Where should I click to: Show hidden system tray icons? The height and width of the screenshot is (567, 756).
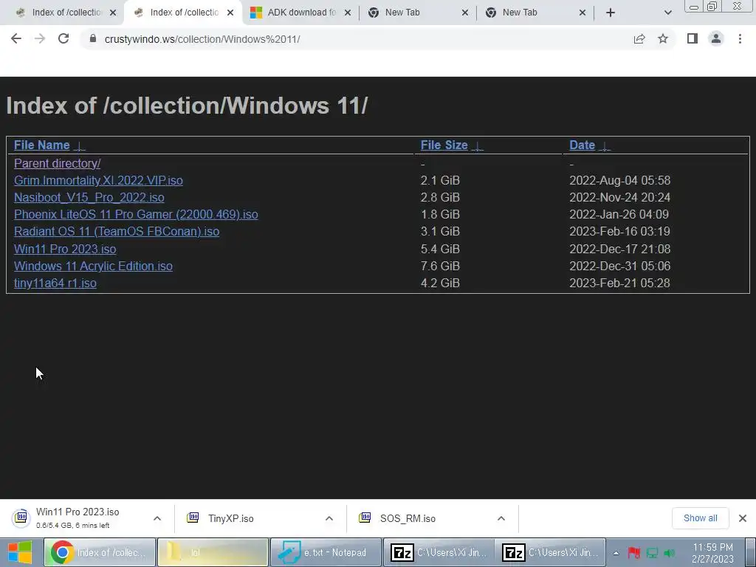point(616,553)
